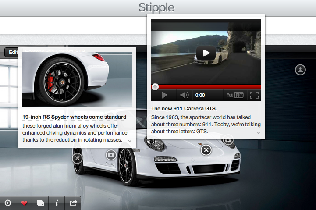Click the camera tag near the right headlight
This screenshot has width=316, height=210.
point(228,140)
